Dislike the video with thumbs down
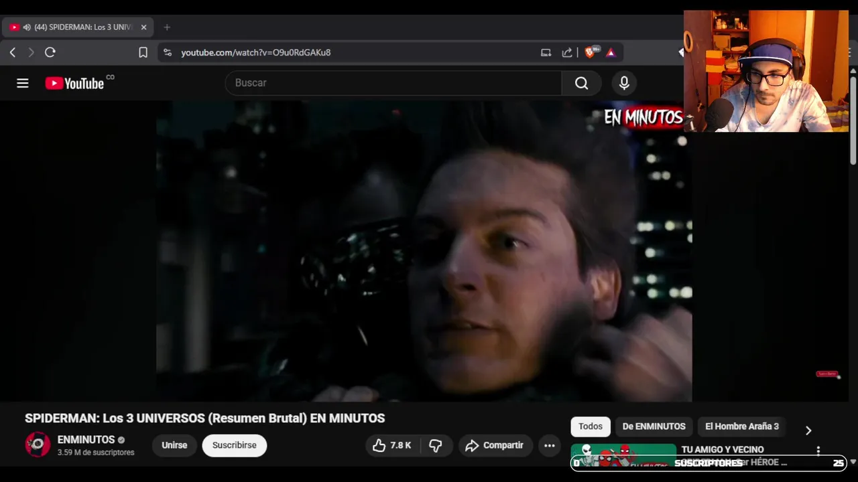858x482 pixels. [x=436, y=445]
